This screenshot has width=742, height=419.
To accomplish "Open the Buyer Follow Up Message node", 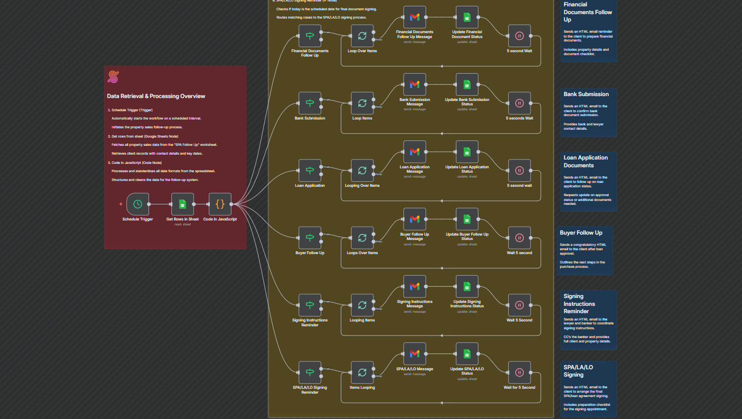I will pos(414,219).
